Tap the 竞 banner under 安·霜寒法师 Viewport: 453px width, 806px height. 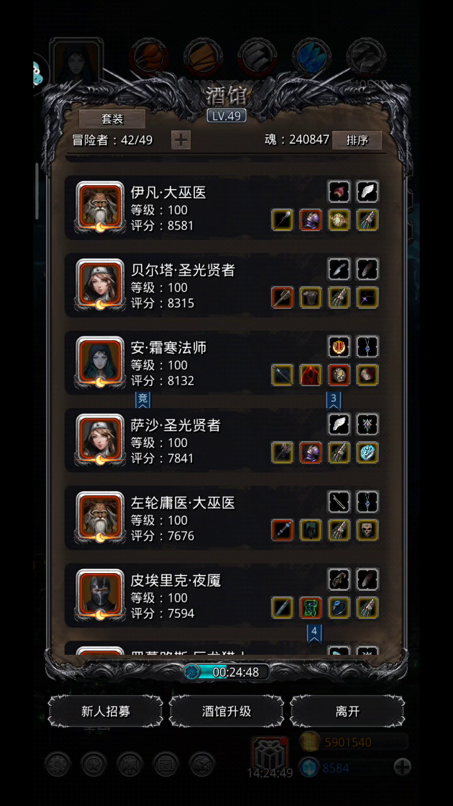143,399
